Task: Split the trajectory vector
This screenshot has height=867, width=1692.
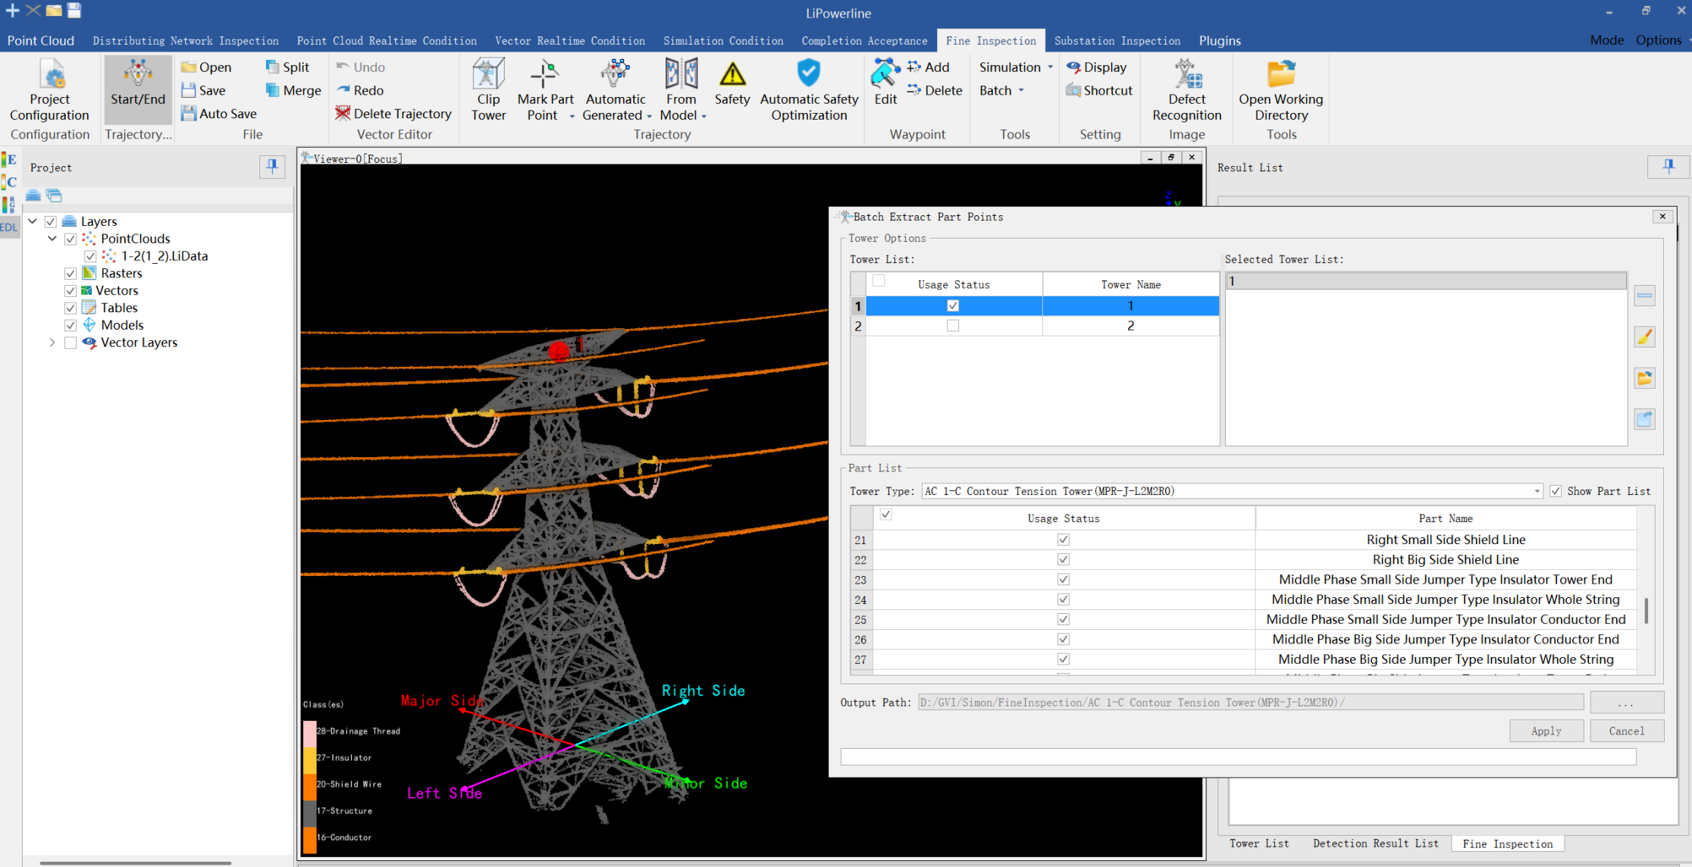Action: pos(287,67)
